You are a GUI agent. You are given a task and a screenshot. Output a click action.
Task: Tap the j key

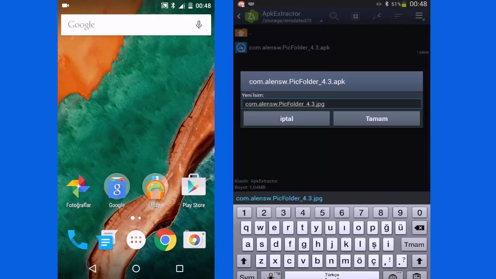pos(332,245)
